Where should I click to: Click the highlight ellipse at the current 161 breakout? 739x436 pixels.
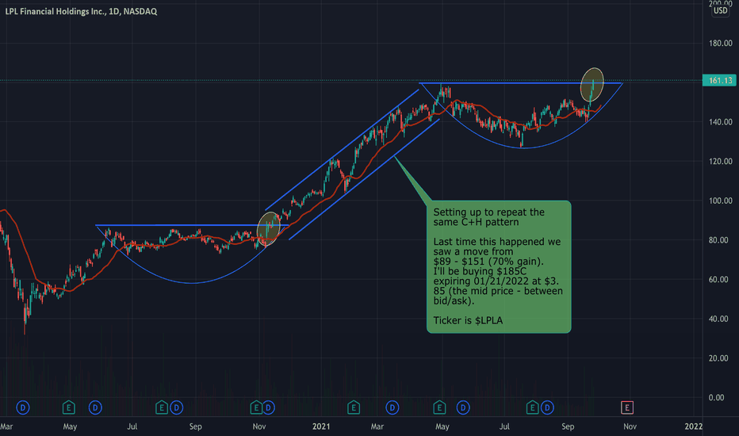click(592, 85)
